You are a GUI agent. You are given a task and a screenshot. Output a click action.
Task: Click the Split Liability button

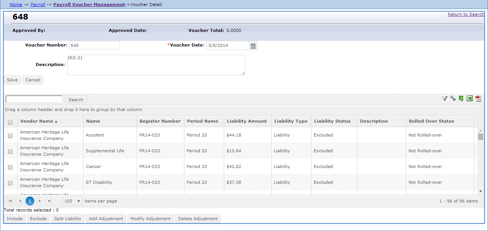pyautogui.click(x=67, y=219)
